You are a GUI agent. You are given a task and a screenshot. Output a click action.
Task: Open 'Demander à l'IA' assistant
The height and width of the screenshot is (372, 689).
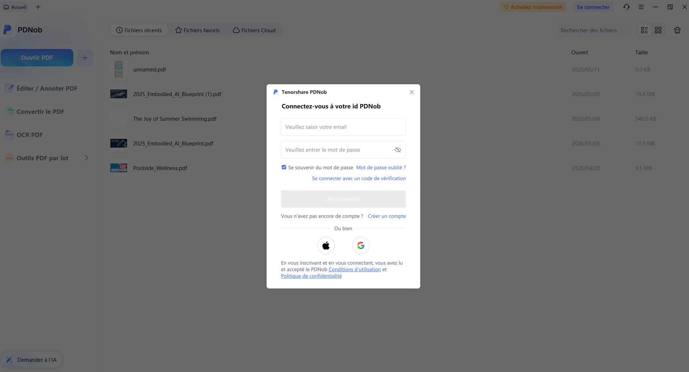(32, 360)
